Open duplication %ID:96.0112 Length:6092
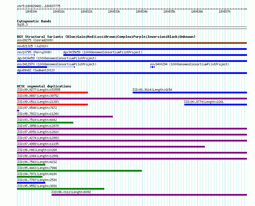This screenshot has height=206, width=255. (x=149, y=195)
